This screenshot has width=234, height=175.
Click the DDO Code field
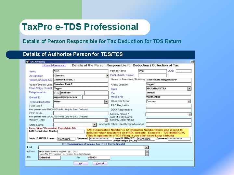click(81, 113)
